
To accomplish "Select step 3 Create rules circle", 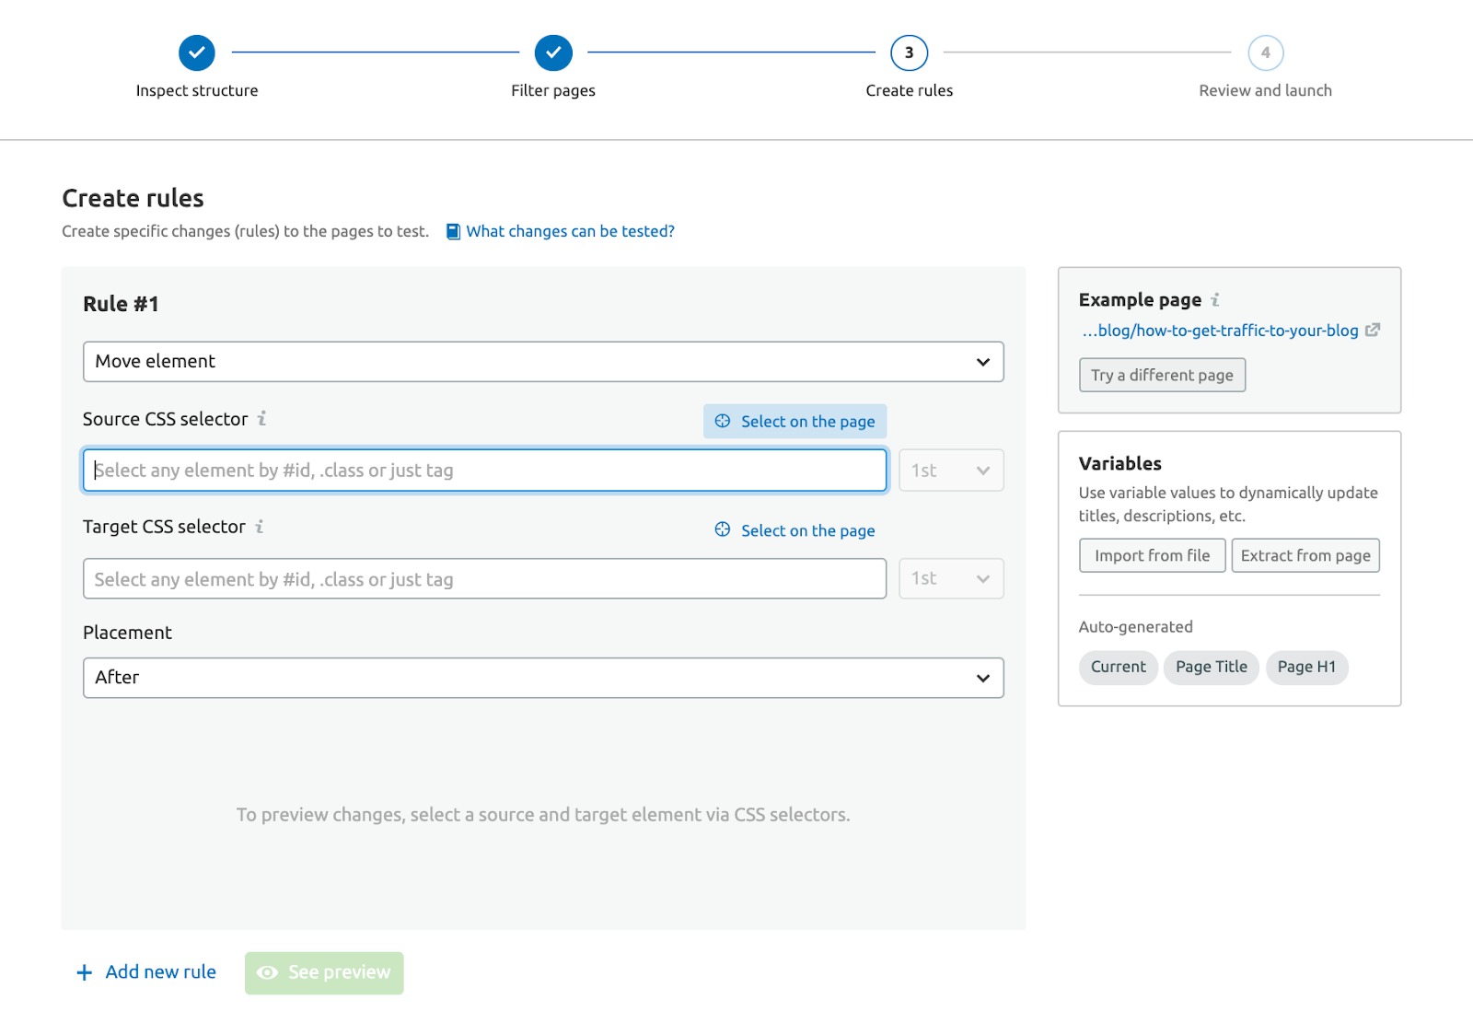I will click(909, 52).
